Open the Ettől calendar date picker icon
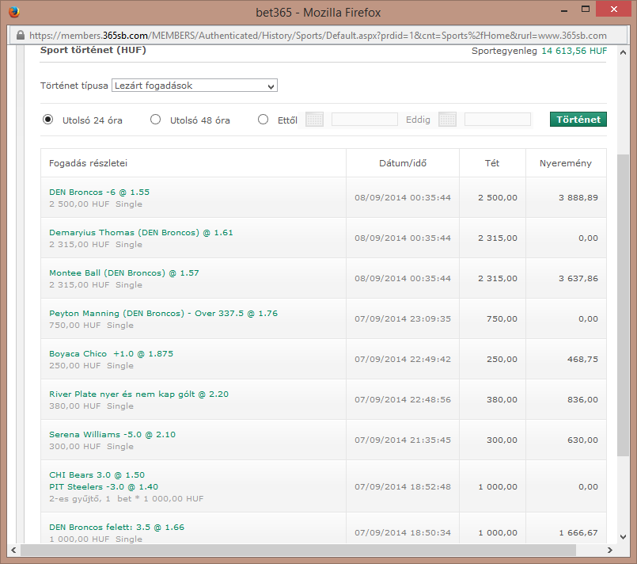Screen dimensions: 637x564 coord(314,120)
